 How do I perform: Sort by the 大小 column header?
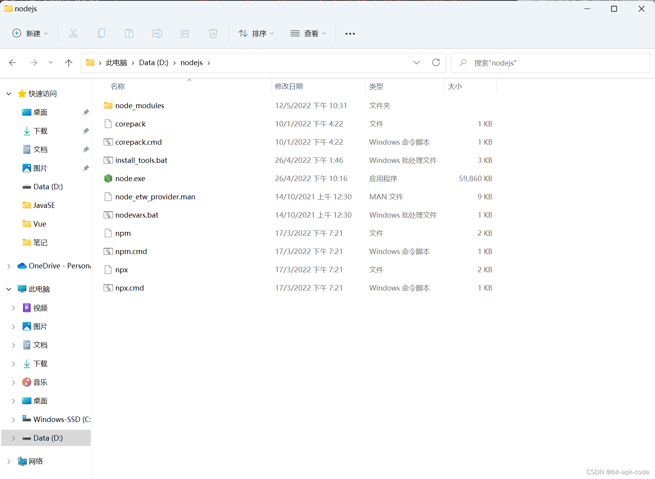point(455,86)
